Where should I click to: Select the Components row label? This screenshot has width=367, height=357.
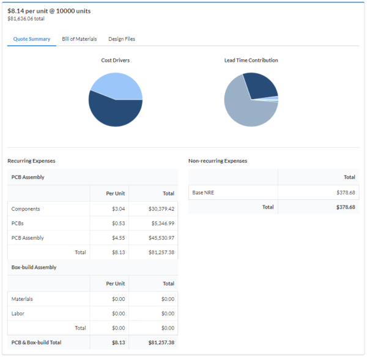[x=26, y=209]
